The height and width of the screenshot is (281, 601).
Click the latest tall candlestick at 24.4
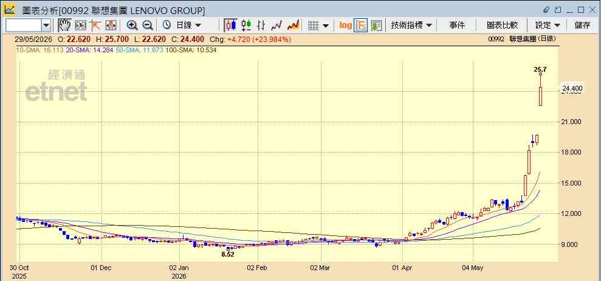(x=540, y=96)
